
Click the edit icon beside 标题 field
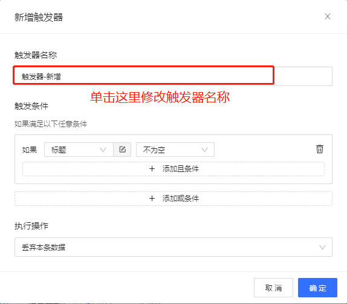[122, 150]
